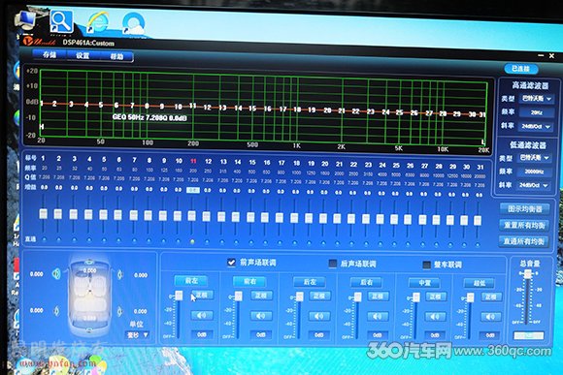Click the Umakk logo in title bar
The height and width of the screenshot is (375, 563).
[39, 41]
